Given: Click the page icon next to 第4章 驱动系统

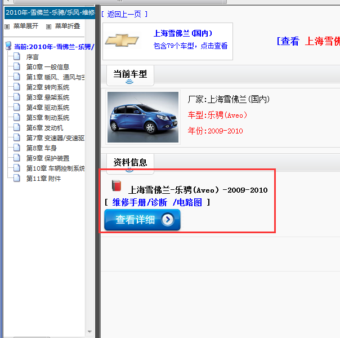Looking at the screenshot, I should click(17, 107).
